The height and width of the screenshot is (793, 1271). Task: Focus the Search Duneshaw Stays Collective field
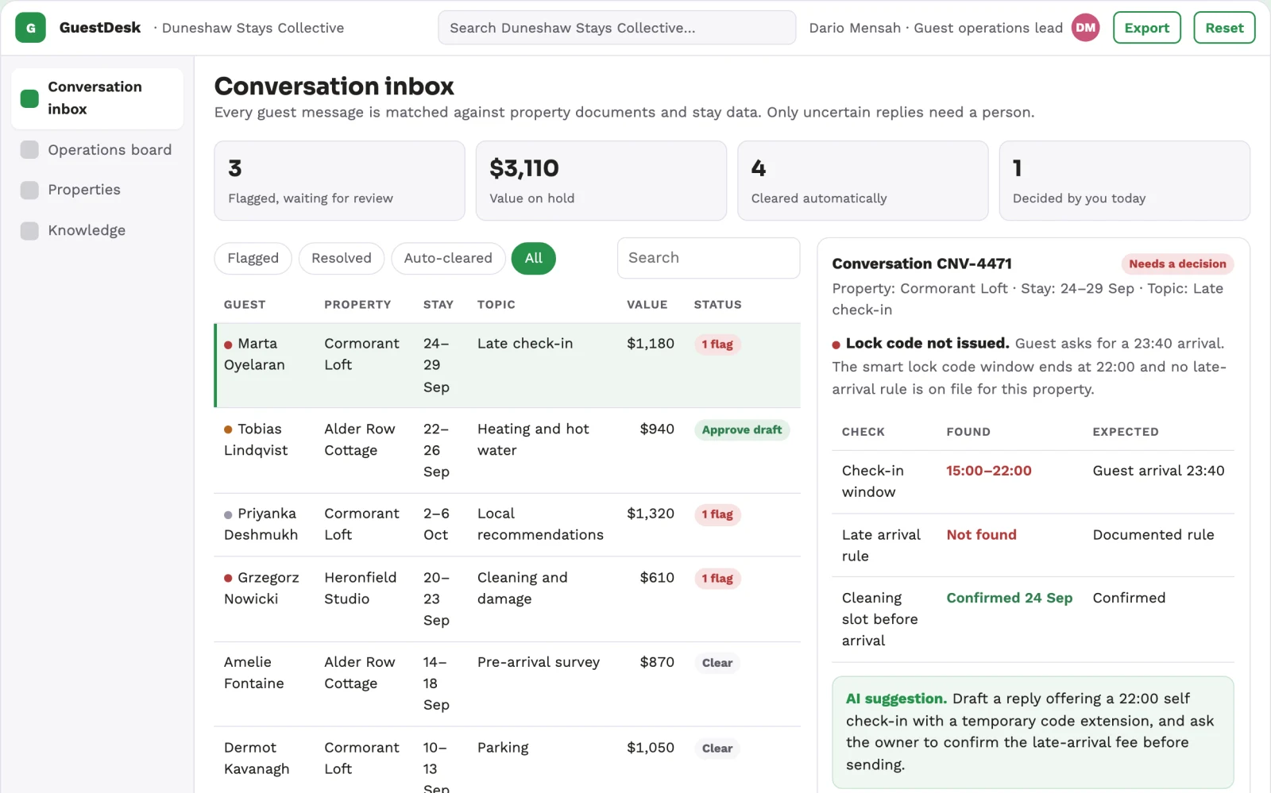point(616,28)
